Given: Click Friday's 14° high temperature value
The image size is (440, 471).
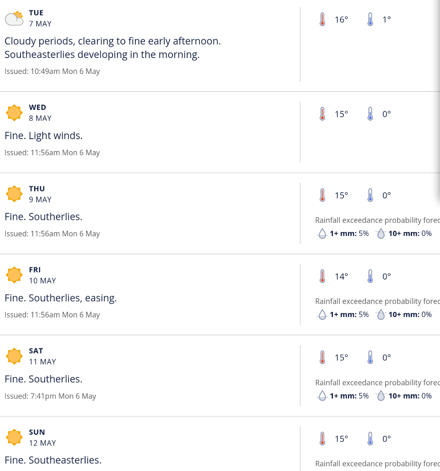Looking at the screenshot, I should pyautogui.click(x=341, y=276).
